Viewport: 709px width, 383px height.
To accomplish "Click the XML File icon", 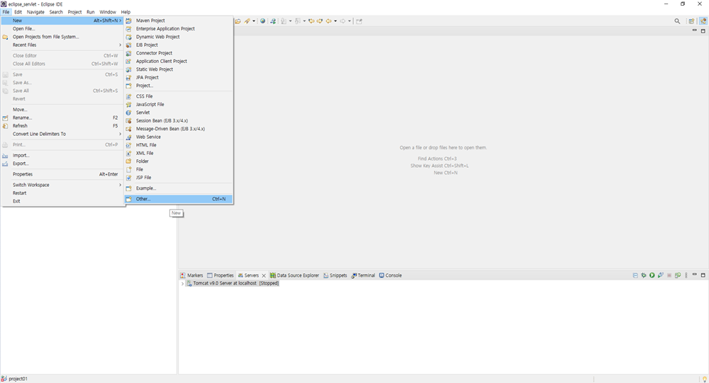I will tap(129, 153).
